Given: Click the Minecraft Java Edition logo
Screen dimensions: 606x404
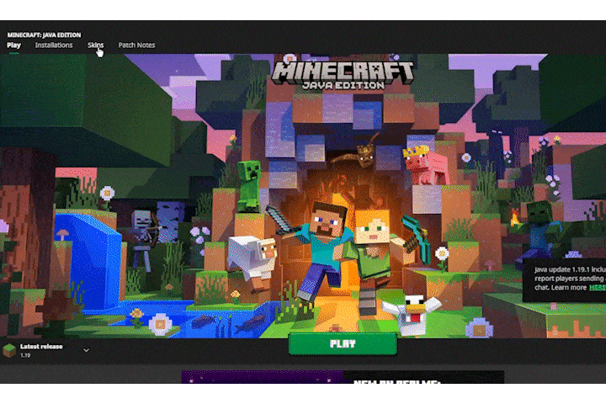Looking at the screenshot, I should pyautogui.click(x=343, y=76).
